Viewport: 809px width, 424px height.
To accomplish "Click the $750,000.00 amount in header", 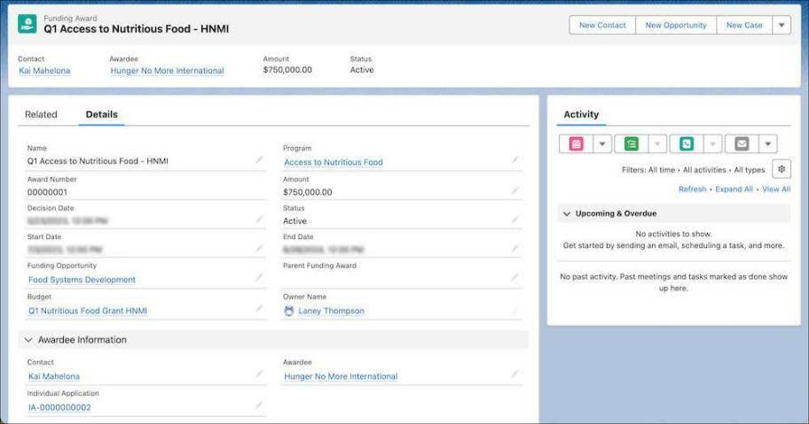I will [287, 69].
